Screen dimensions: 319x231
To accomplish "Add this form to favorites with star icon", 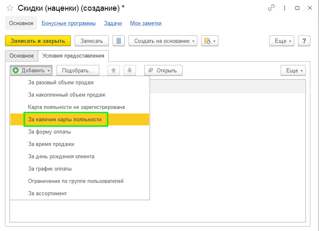I will [10, 8].
